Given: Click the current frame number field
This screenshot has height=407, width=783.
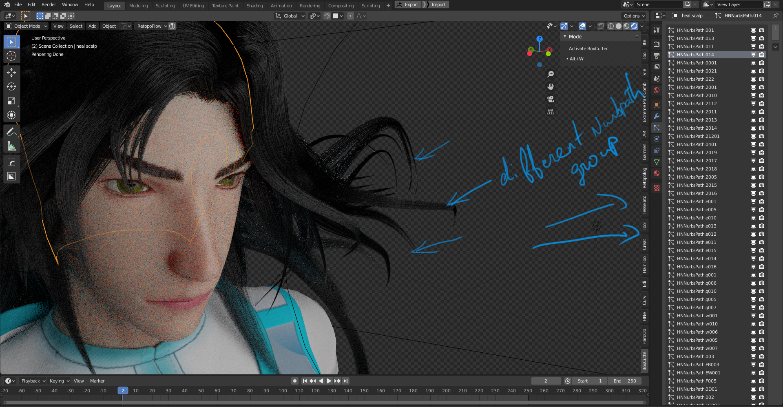Looking at the screenshot, I should (x=546, y=381).
